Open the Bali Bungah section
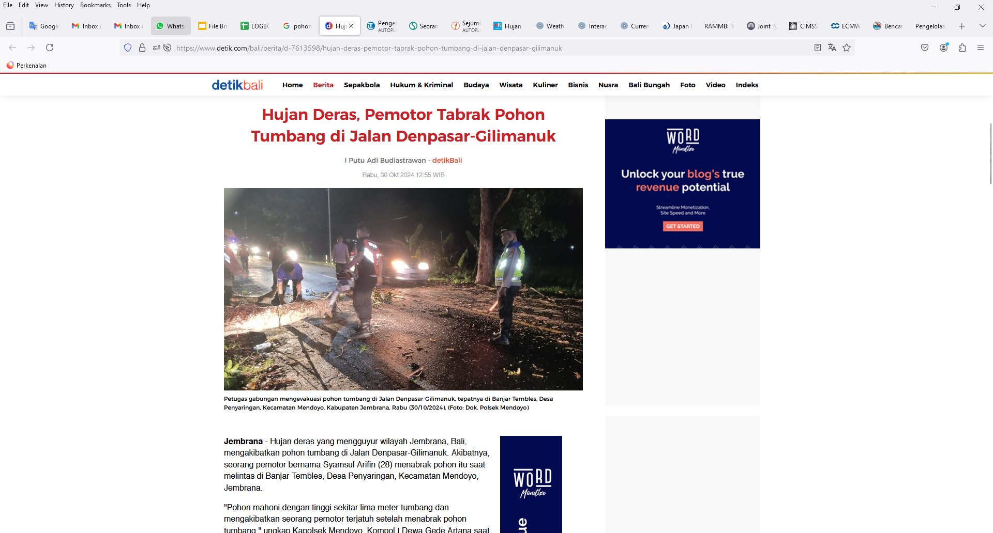This screenshot has width=993, height=533. [x=649, y=85]
